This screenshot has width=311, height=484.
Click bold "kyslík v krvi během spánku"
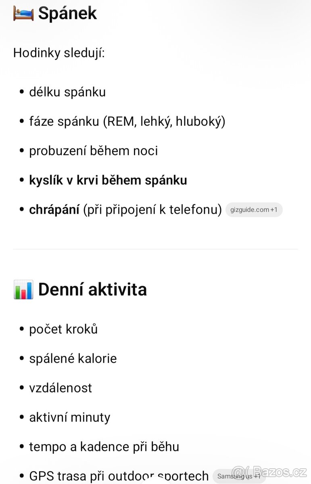click(x=108, y=180)
